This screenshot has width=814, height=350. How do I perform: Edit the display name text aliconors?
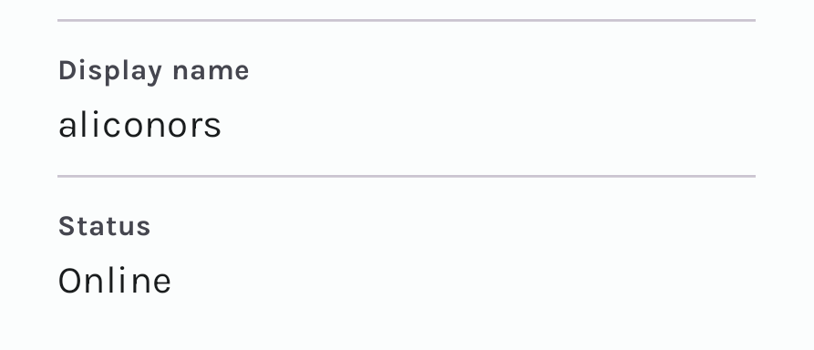tap(139, 125)
